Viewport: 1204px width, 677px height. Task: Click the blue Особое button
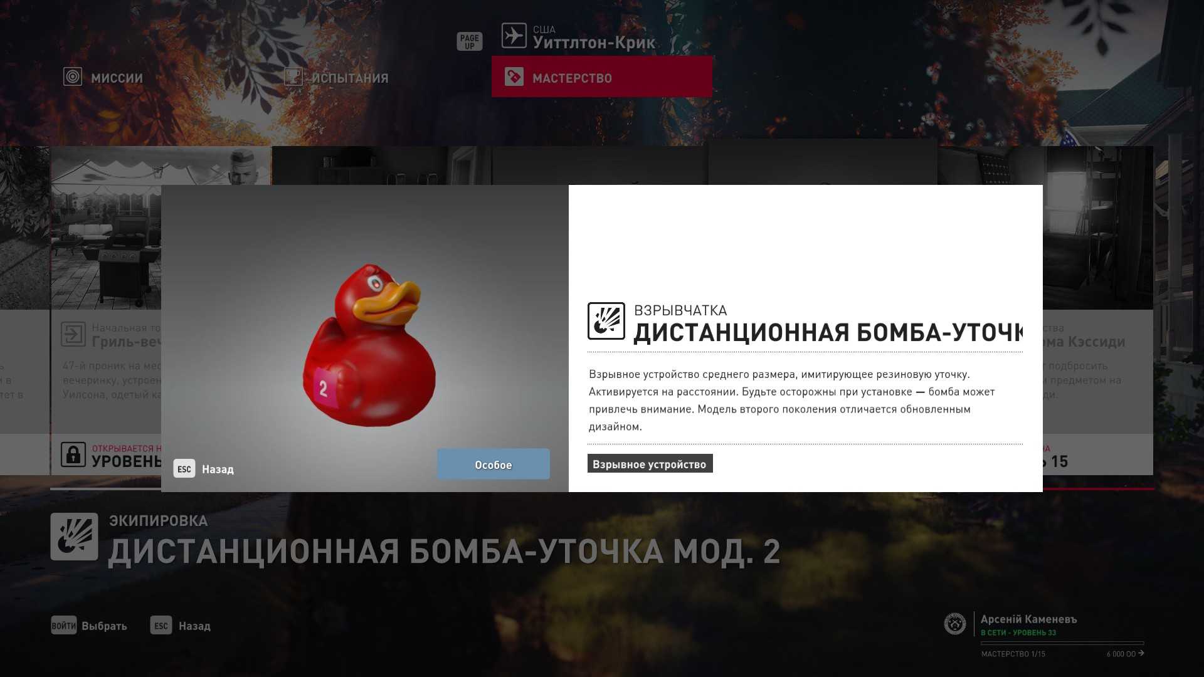pyautogui.click(x=494, y=464)
